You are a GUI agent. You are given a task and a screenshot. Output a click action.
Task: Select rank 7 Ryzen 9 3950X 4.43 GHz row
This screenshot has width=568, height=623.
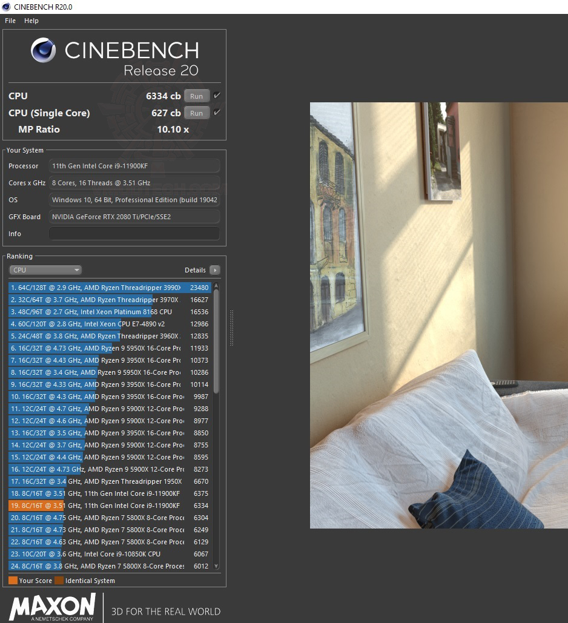[x=110, y=360]
